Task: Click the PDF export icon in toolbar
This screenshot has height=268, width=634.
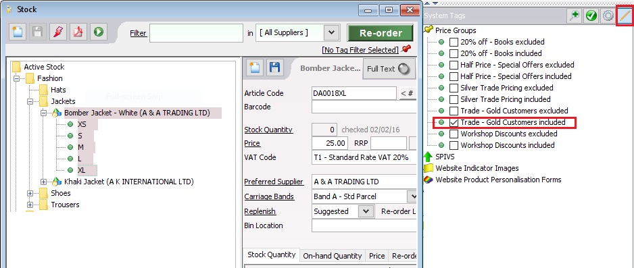Action: (78, 32)
